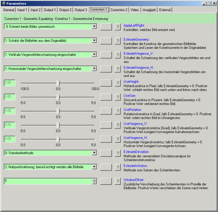Increase WindowOffset with the spinner up arrow
The height and width of the screenshot is (212, 218).
point(94,180)
